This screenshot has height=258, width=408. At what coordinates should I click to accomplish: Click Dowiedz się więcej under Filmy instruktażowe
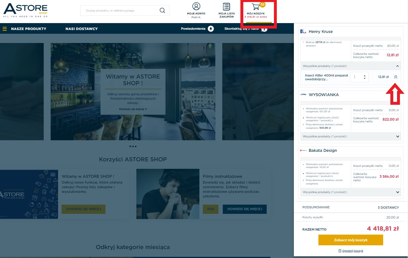pos(245,209)
